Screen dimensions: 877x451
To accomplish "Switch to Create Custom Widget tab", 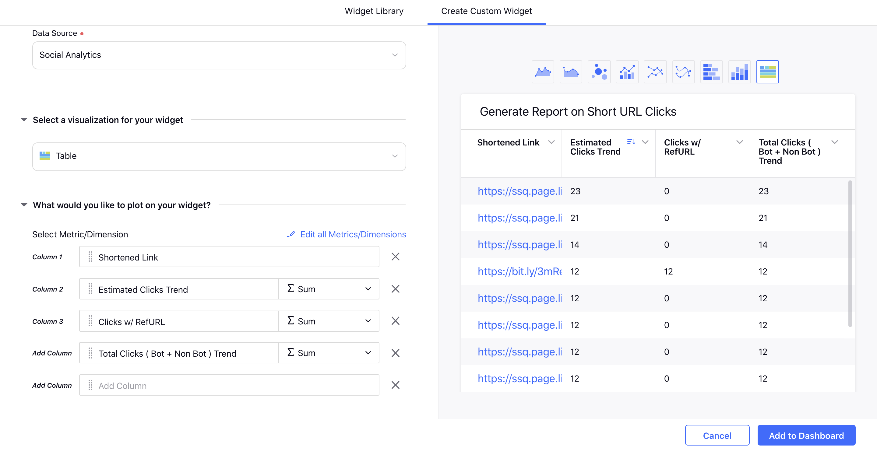I will [x=486, y=11].
